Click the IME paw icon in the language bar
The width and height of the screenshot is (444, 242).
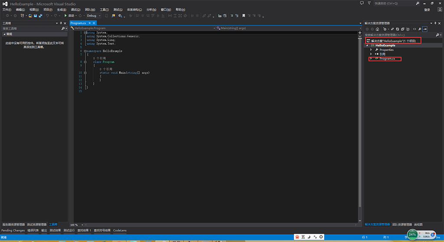[297, 237]
